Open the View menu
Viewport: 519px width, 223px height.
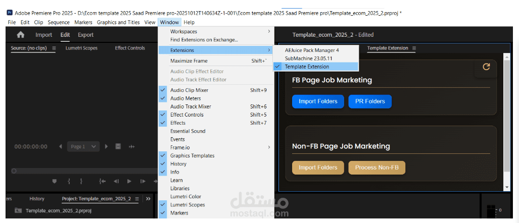150,23
